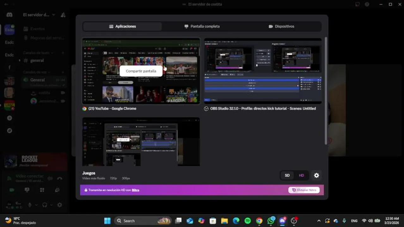
Task: Open the headphones output options arrow
Action: (51, 205)
